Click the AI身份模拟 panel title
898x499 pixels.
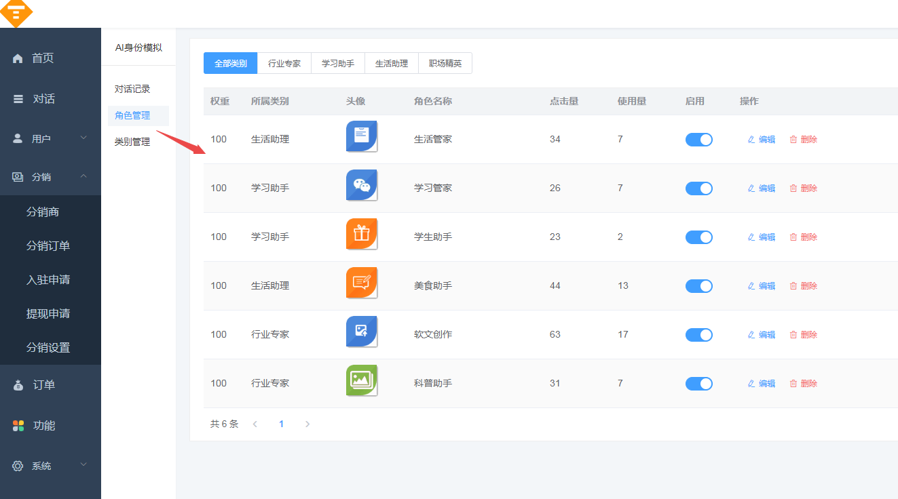pos(138,47)
